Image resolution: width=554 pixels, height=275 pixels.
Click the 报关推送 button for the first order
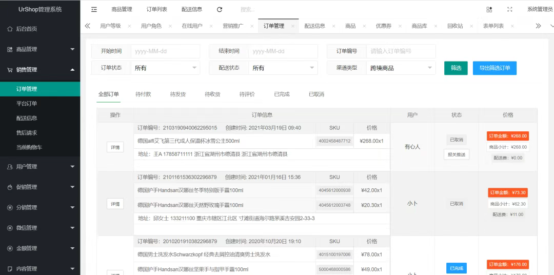coord(456,154)
